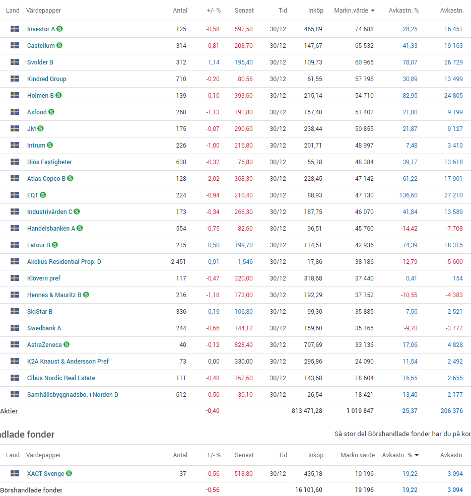Open Samhällsbyggnadsbo. i Norden D link
This screenshot has height=496, width=471.
pyautogui.click(x=73, y=394)
